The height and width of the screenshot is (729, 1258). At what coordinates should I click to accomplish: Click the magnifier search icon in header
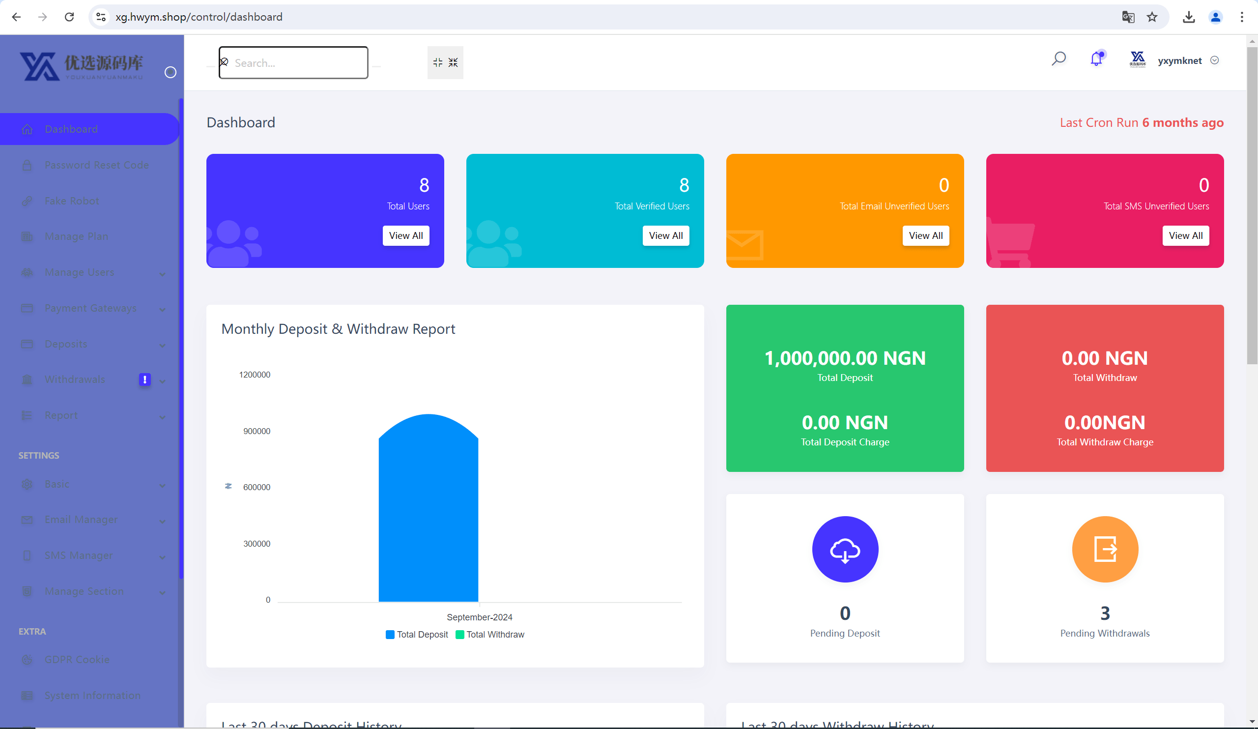tap(1059, 59)
